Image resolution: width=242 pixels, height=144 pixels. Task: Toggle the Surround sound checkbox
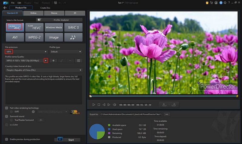tap(7, 116)
